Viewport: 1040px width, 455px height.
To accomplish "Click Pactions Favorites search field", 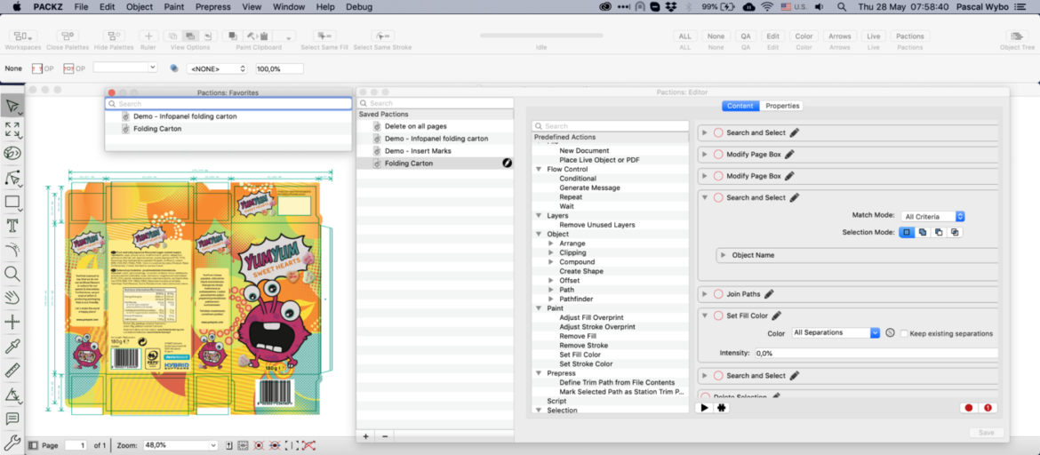I will click(228, 103).
